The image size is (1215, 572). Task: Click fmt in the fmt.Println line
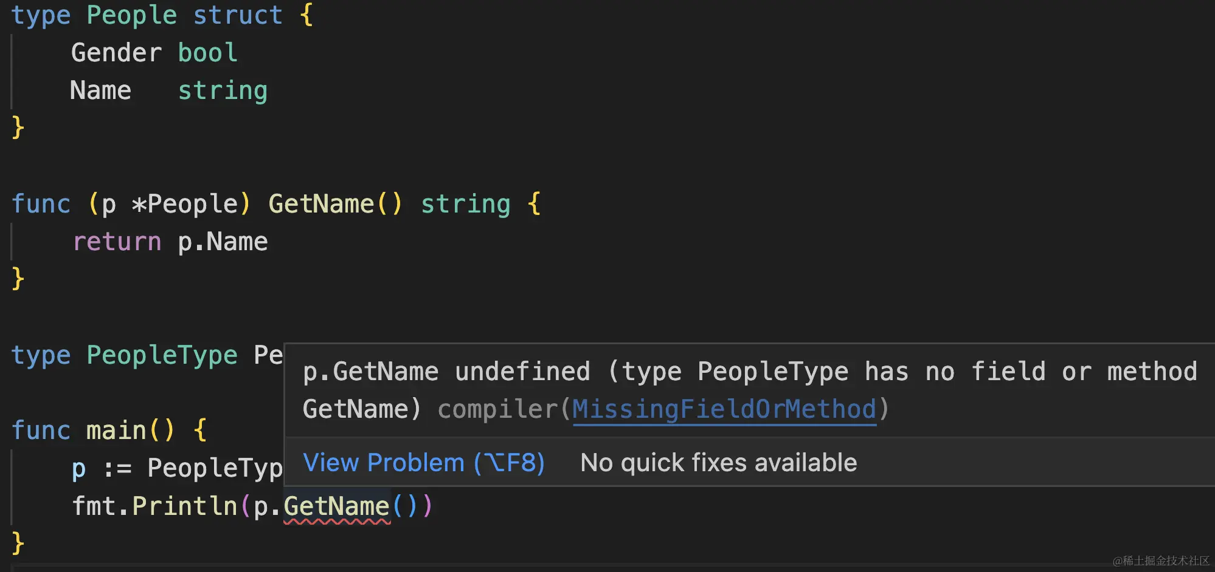tap(94, 506)
